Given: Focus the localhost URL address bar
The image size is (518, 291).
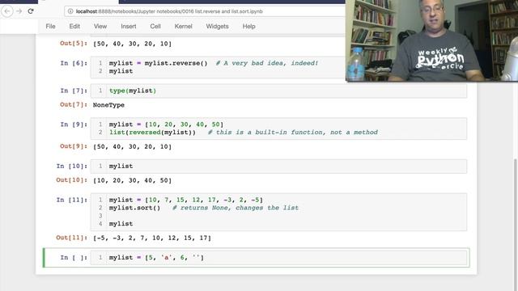Looking at the screenshot, I should tap(205, 11).
